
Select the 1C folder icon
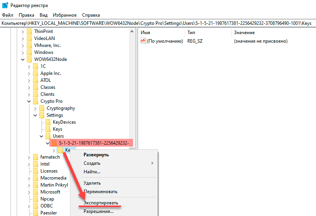[36, 66]
